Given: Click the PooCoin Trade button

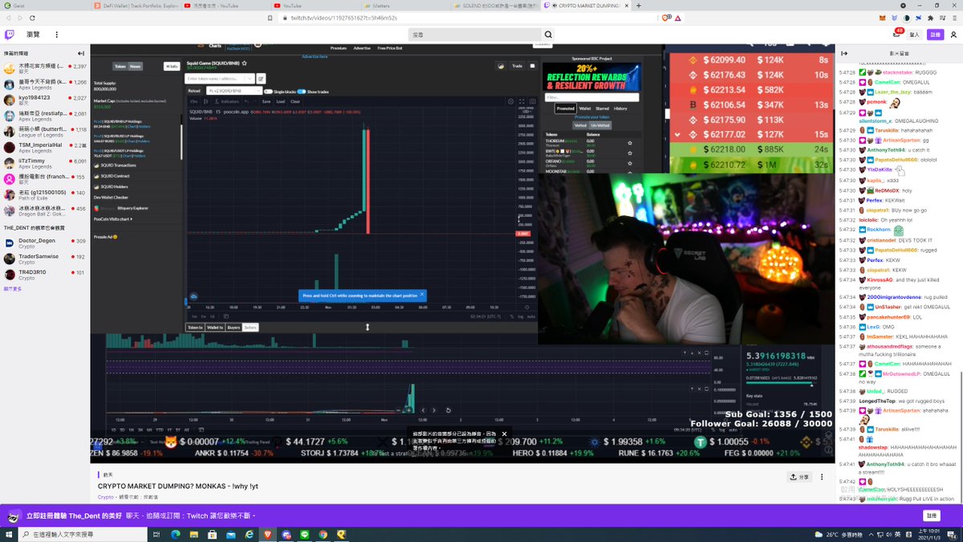Looking at the screenshot, I should point(517,66).
